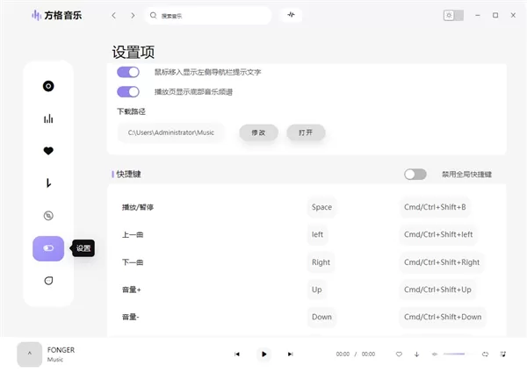Click the 播放/暂停 row label
Screen dimensions: 527x372
tap(138, 207)
